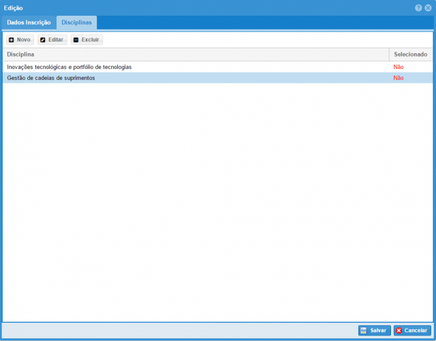This screenshot has height=341, width=436.
Task: Select the Inovações tecnológicas e portfólio row
Action: tap(69, 67)
